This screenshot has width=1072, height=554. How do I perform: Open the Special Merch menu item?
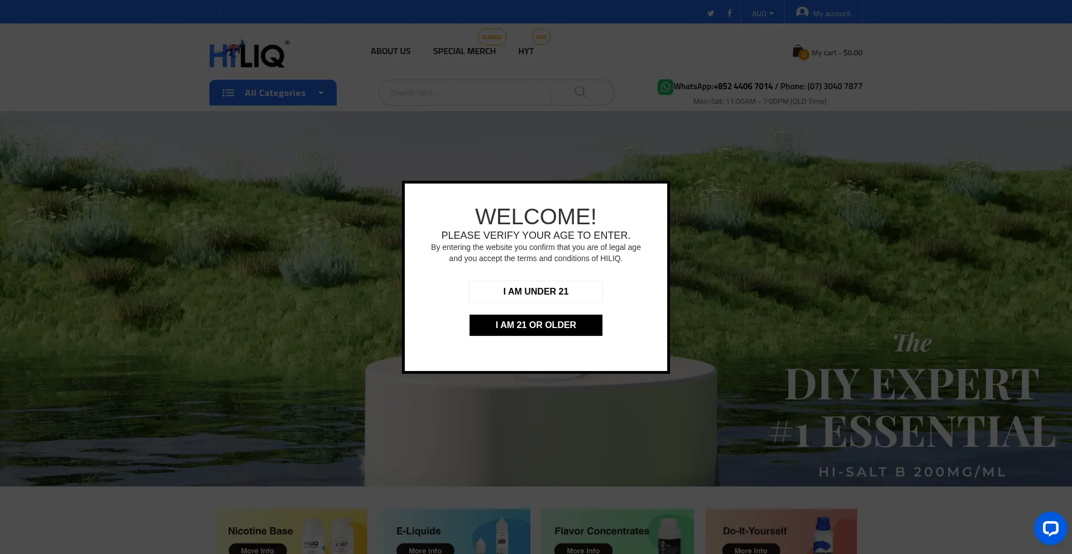pos(464,51)
